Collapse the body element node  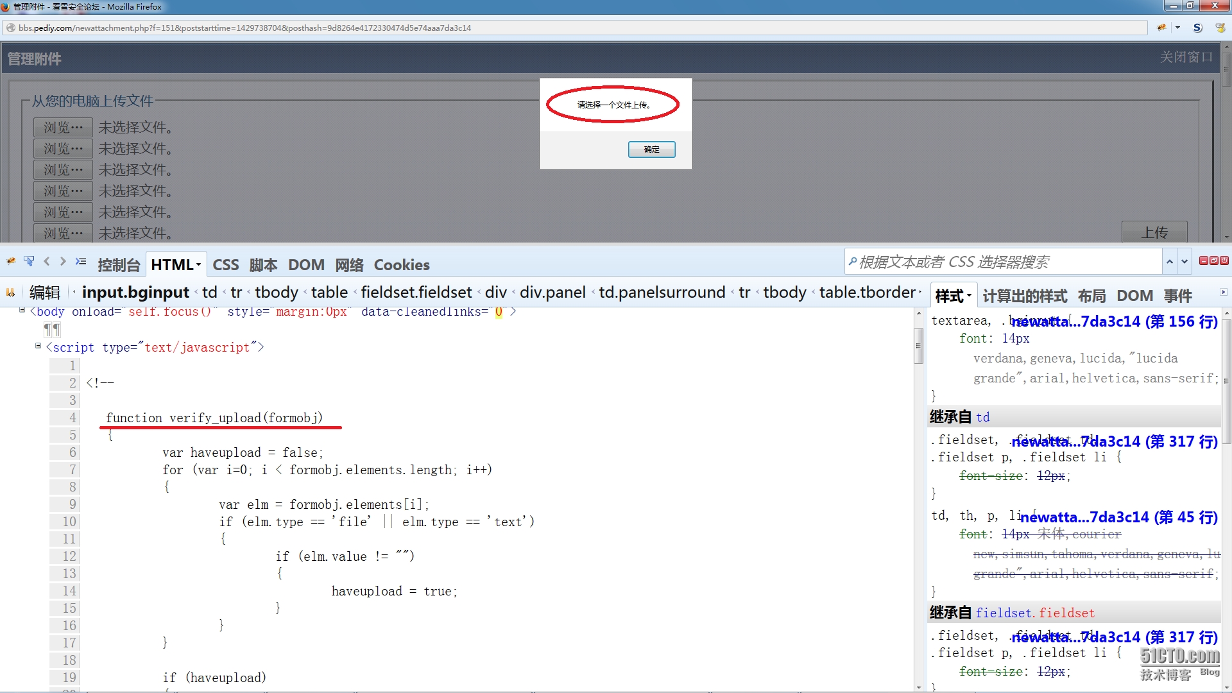pos(22,310)
